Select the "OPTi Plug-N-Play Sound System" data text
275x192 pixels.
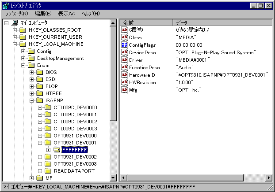point(216,52)
